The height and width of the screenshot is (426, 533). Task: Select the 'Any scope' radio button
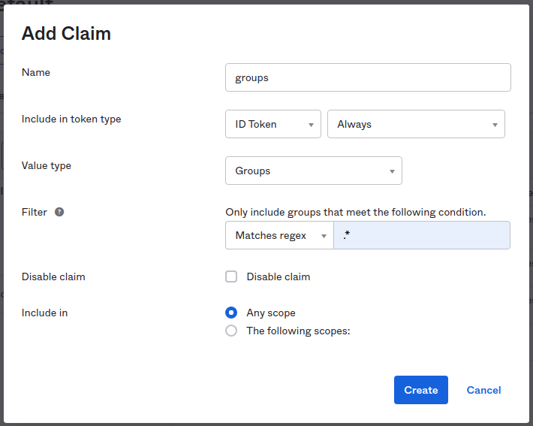pos(231,313)
